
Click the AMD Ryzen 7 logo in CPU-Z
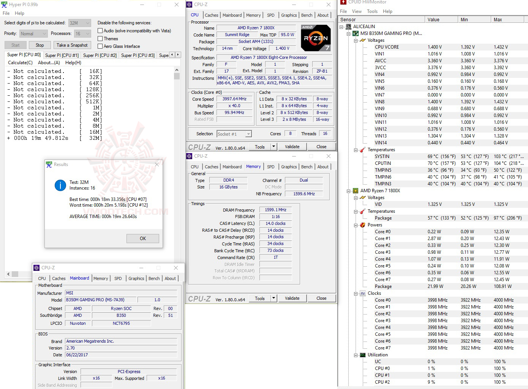pyautogui.click(x=316, y=38)
